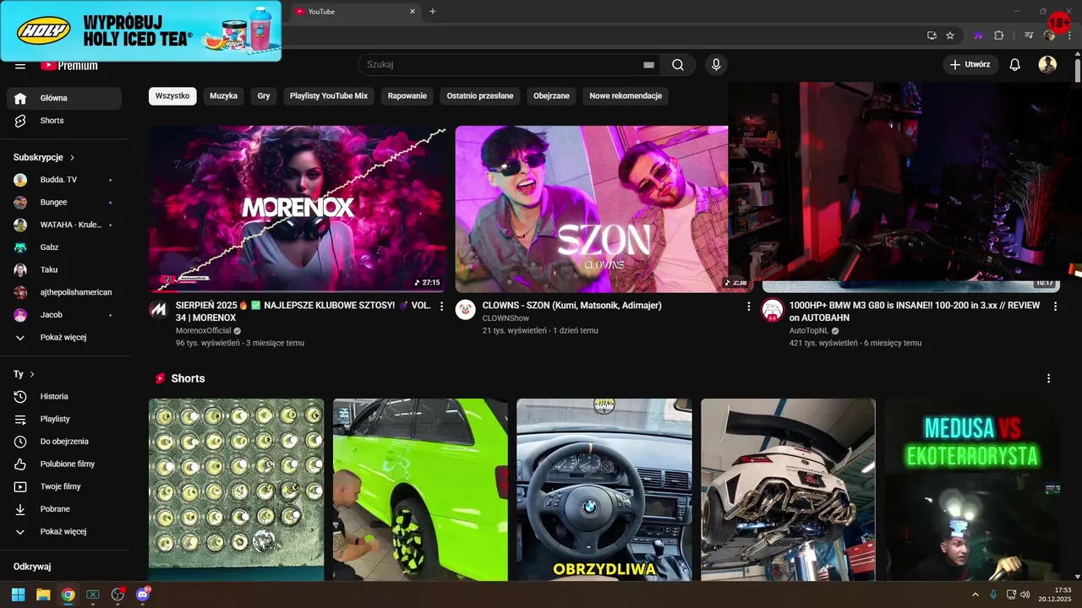Start voice search with microphone icon

coord(716,65)
